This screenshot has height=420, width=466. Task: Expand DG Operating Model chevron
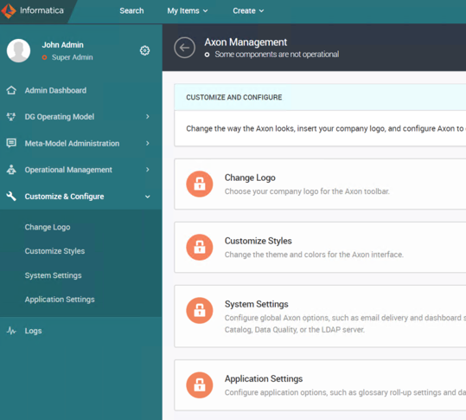pyautogui.click(x=147, y=117)
